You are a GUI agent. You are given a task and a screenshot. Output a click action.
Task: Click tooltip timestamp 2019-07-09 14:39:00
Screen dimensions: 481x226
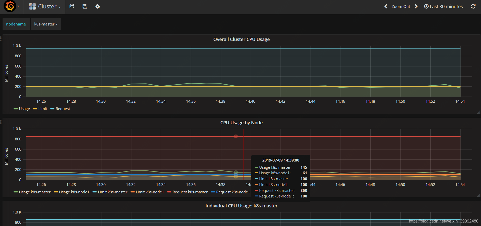pos(281,160)
